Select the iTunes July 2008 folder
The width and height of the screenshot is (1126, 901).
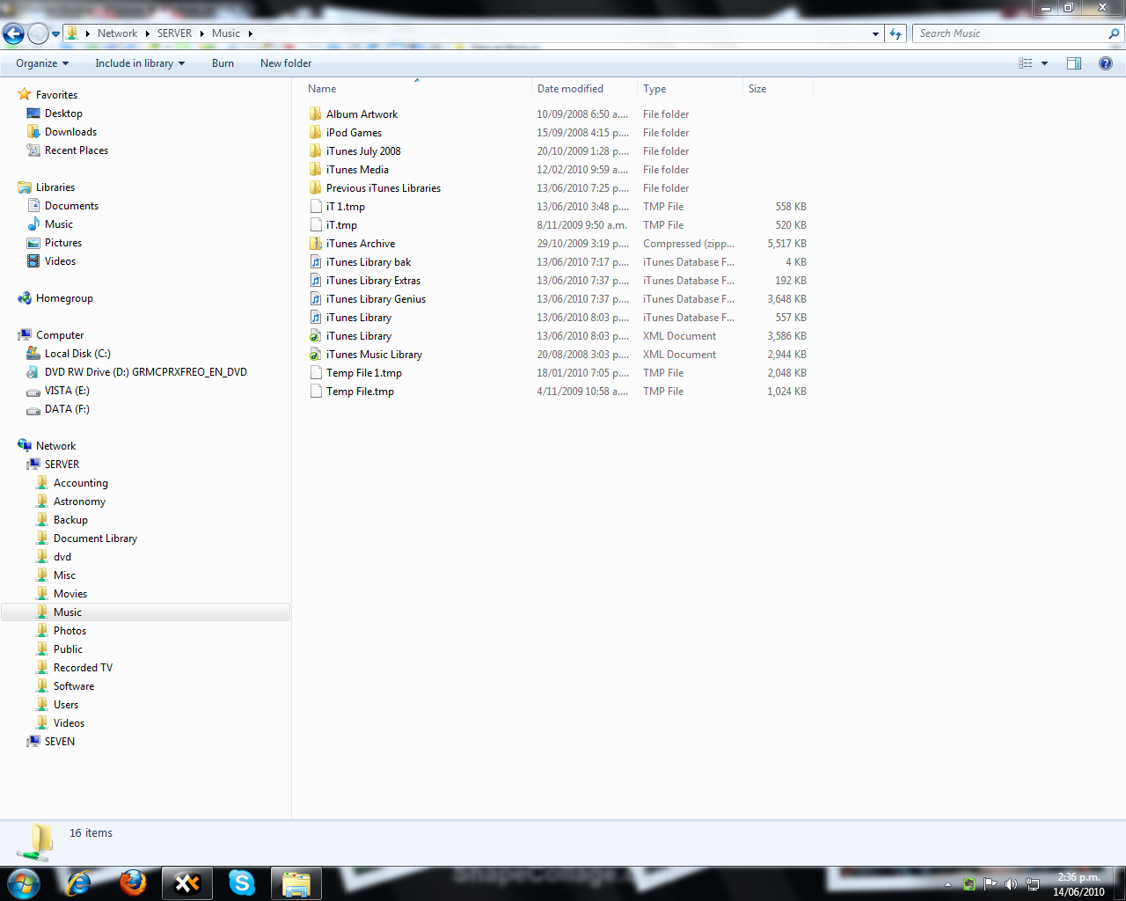[x=363, y=151]
